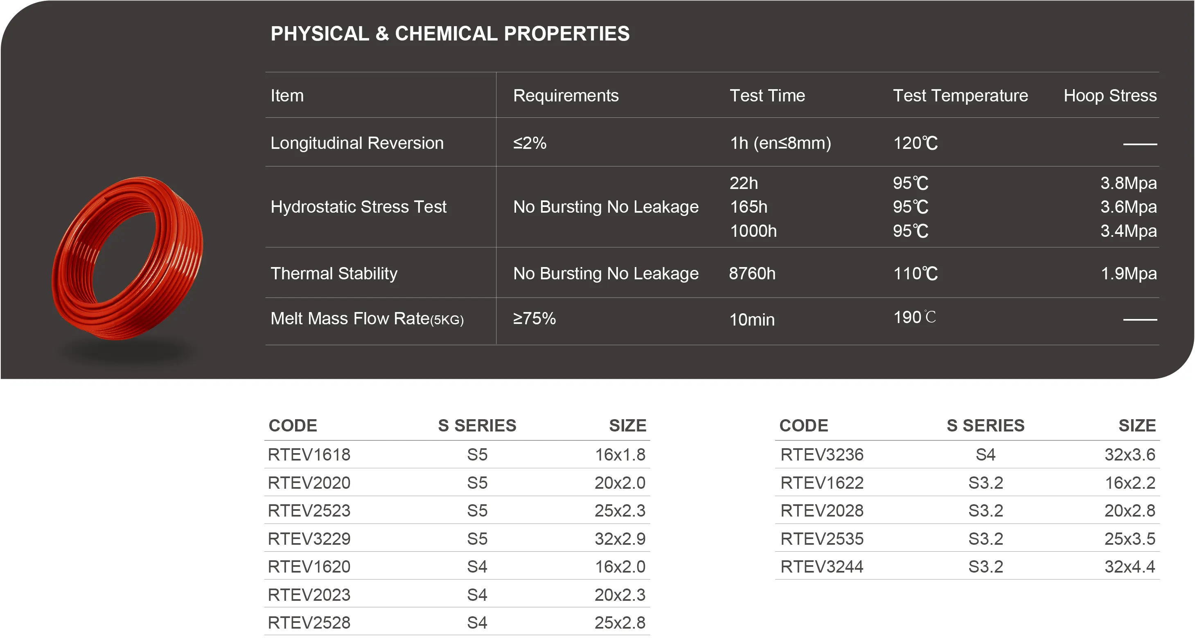Click the 16x2.2 size entry
This screenshot has height=638, width=1195.
[1130, 483]
